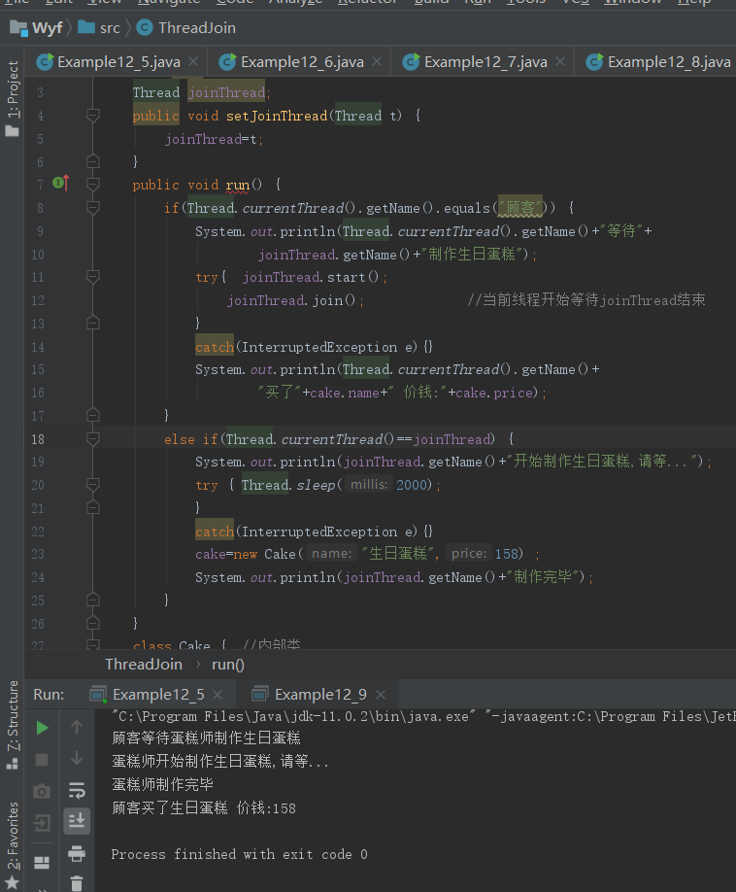This screenshot has width=736, height=892.
Task: Click the implements-method gutter icon on line 7
Action: tap(61, 183)
